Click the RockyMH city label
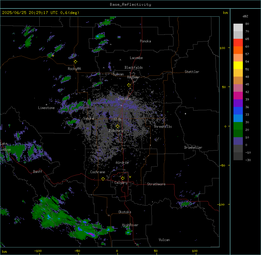Image resolution: width=261 pixels, height=255 pixels. pos(74,69)
